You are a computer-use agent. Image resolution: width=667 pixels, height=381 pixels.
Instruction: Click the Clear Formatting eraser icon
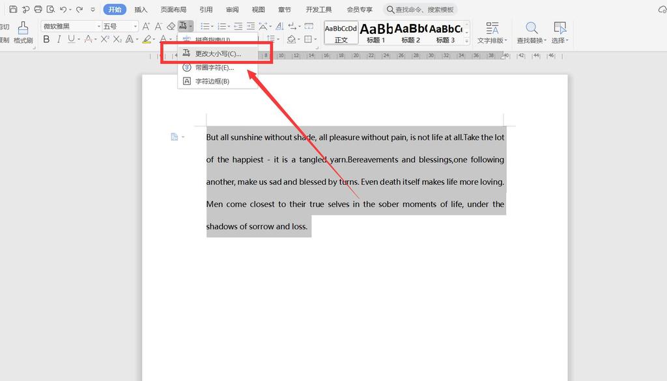tap(171, 26)
